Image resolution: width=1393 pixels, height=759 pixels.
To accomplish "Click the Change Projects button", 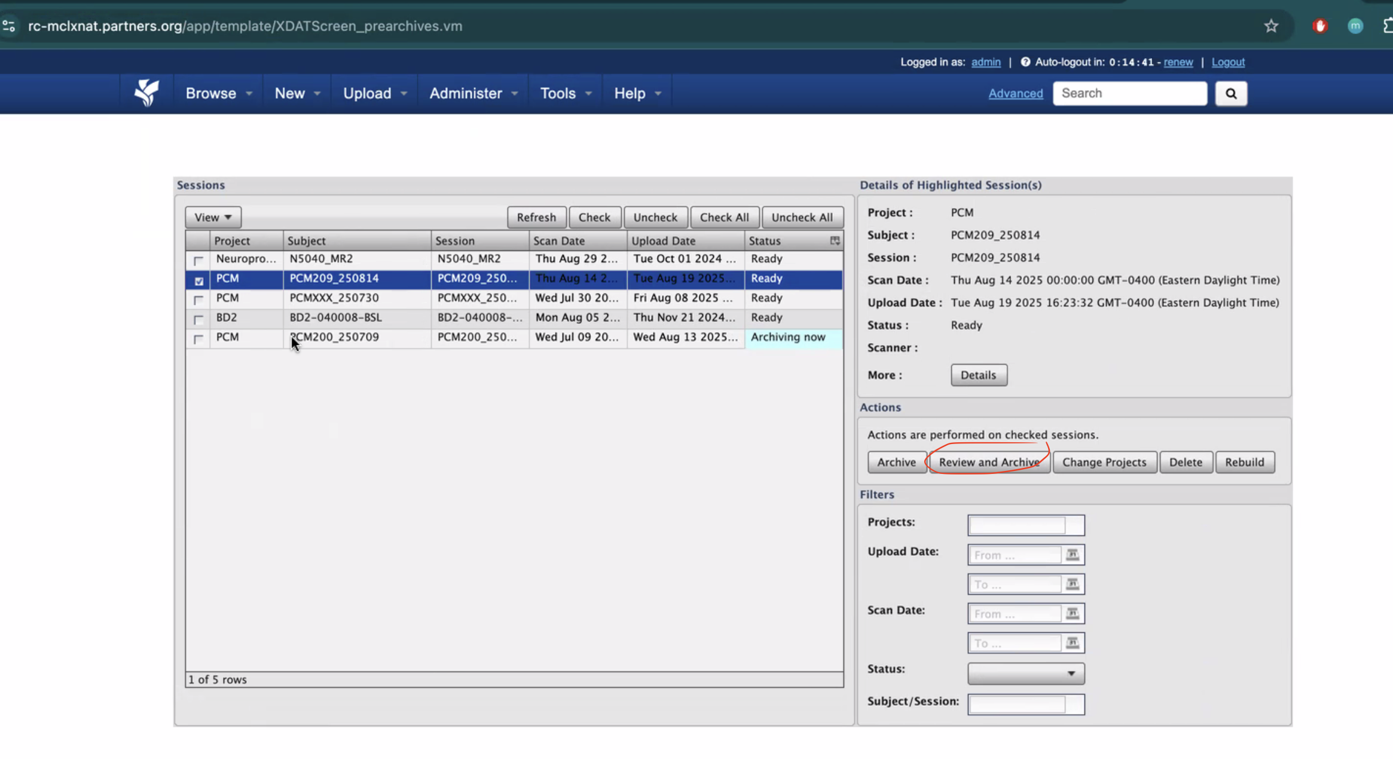I will [1104, 462].
